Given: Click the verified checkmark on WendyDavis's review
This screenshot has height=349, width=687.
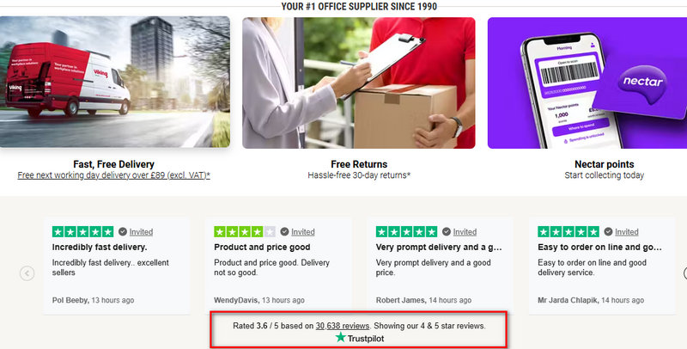Looking at the screenshot, I should click(285, 231).
